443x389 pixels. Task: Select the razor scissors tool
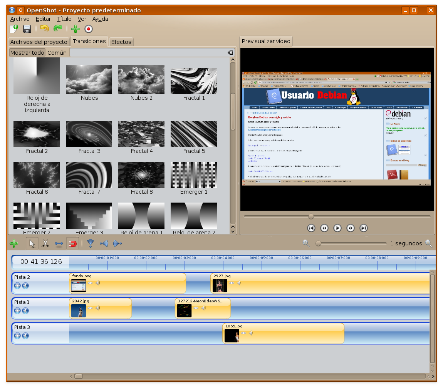[x=45, y=243]
